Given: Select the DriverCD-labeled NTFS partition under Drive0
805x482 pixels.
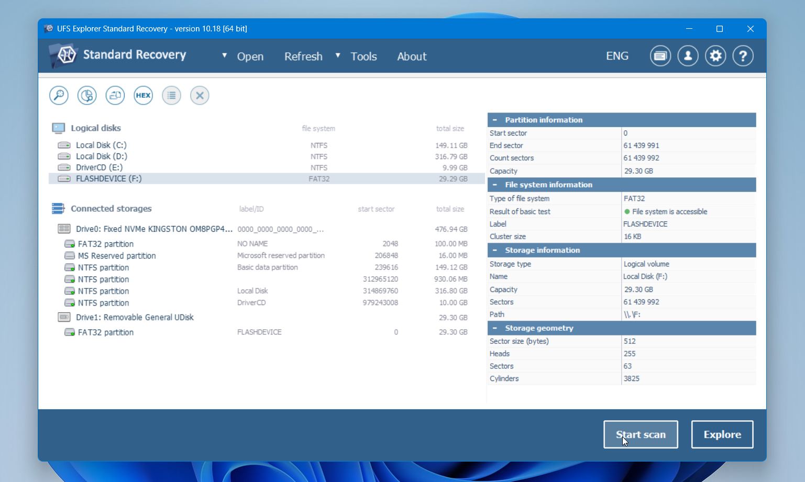Looking at the screenshot, I should (267, 303).
